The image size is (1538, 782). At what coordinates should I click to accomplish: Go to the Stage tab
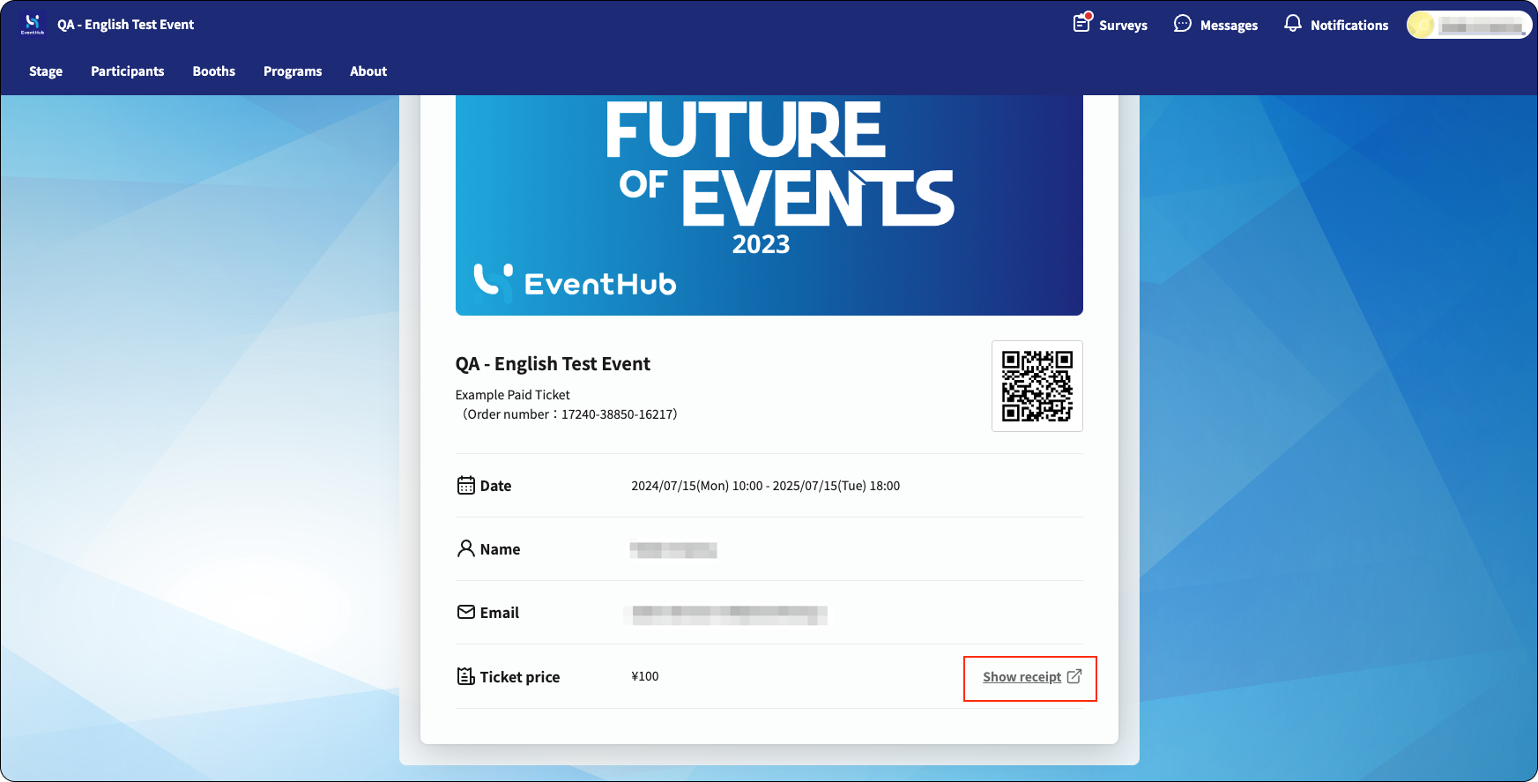click(46, 71)
